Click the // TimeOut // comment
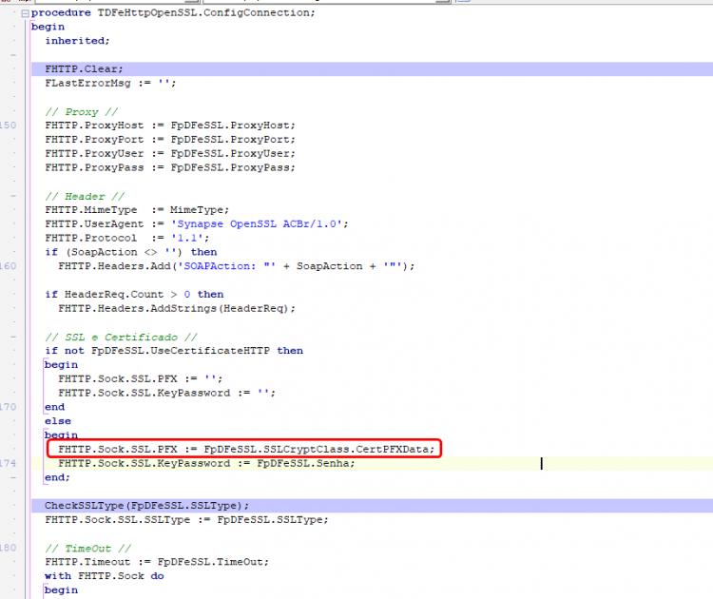 [87, 549]
